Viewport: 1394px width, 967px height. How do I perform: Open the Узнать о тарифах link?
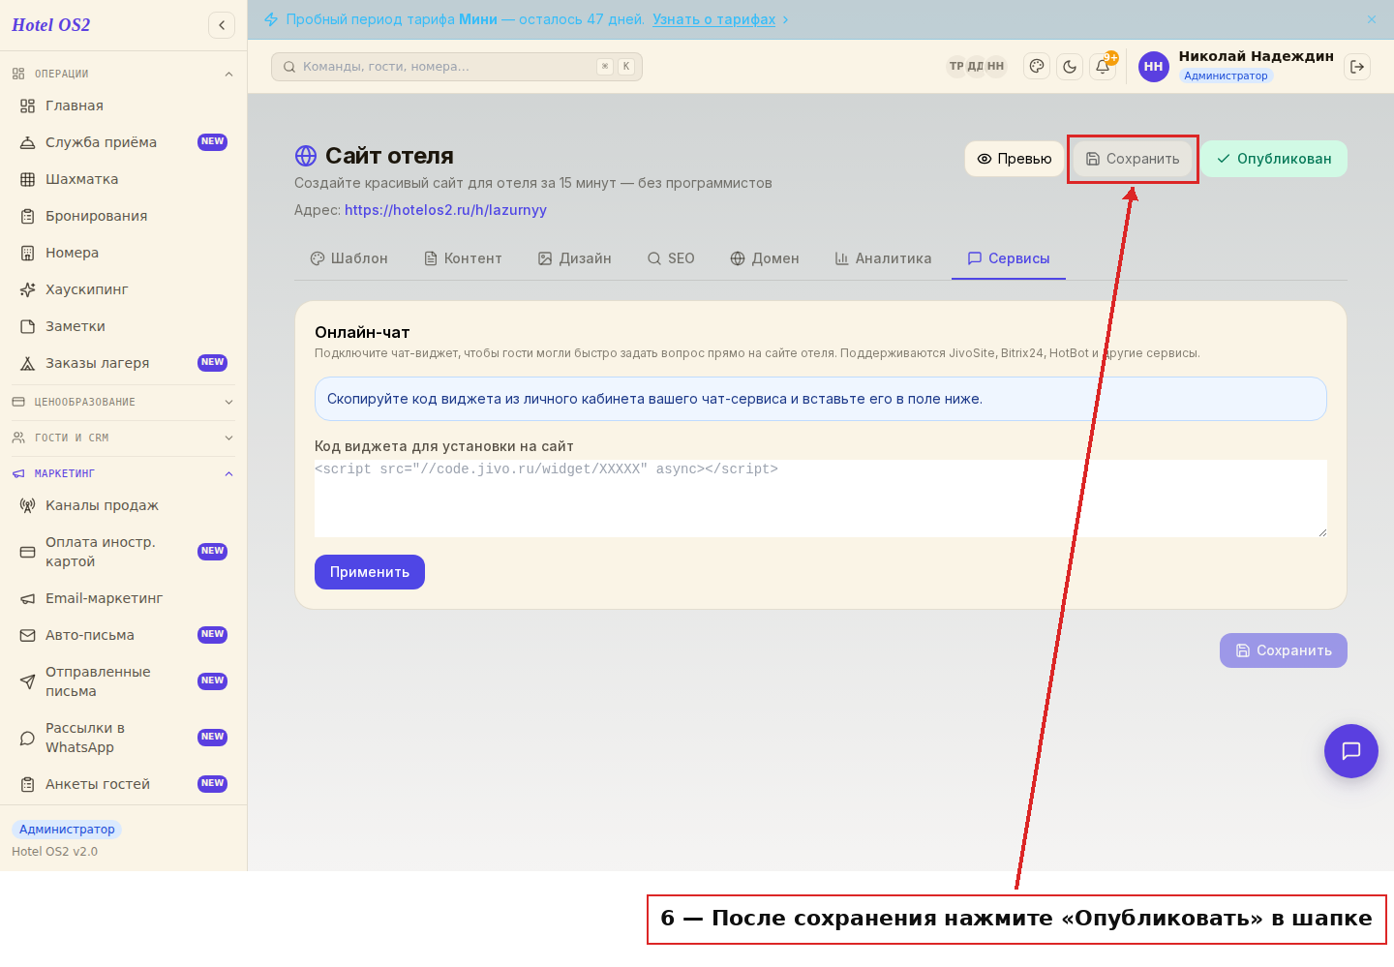[714, 19]
